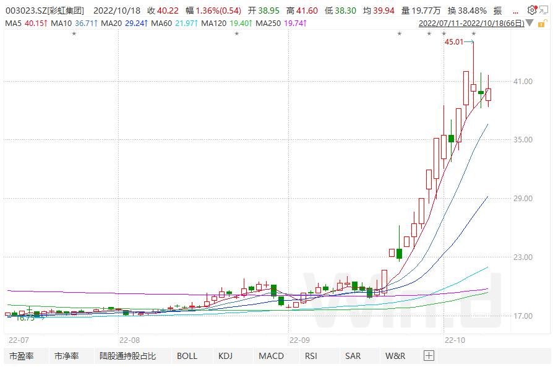Click the 29.00 price axis label
Image resolution: width=553 pixels, height=367 pixels.
[523, 198]
